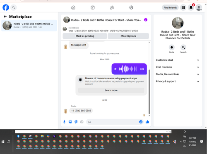
Task: Choose a sticker icon
Action: coord(76,122)
